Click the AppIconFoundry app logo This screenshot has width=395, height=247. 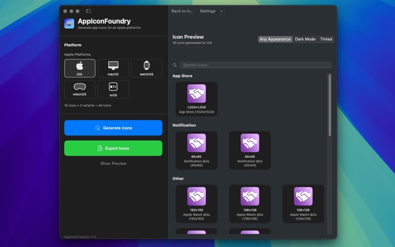click(x=69, y=24)
